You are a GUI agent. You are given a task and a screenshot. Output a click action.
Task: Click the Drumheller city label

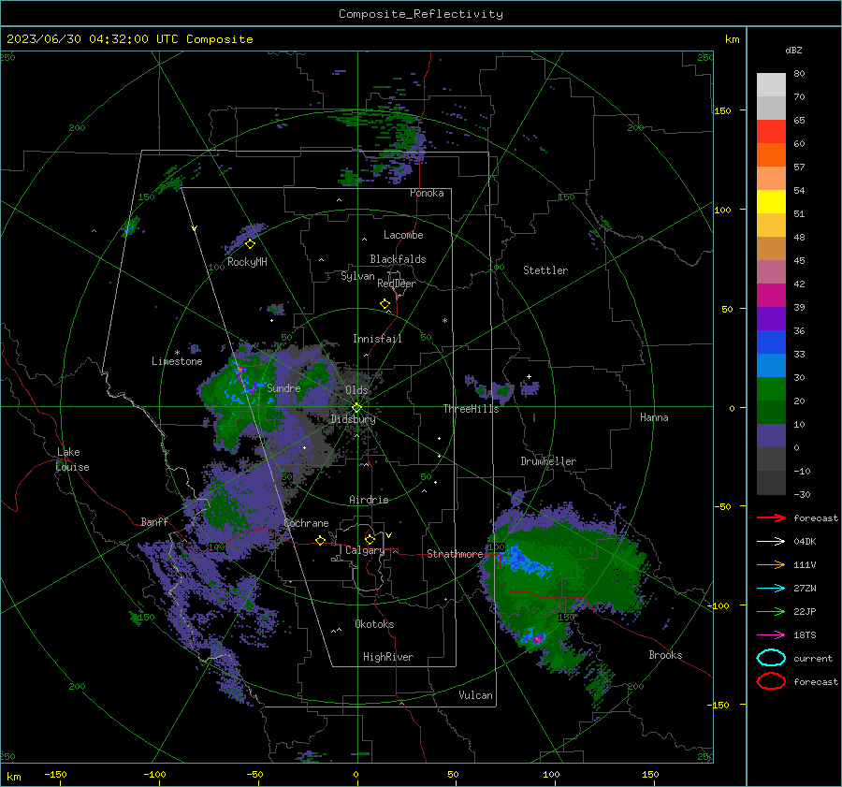[548, 461]
